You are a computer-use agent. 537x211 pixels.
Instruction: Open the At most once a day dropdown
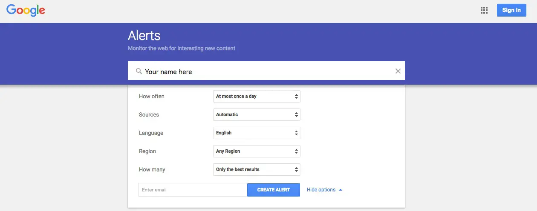point(257,97)
